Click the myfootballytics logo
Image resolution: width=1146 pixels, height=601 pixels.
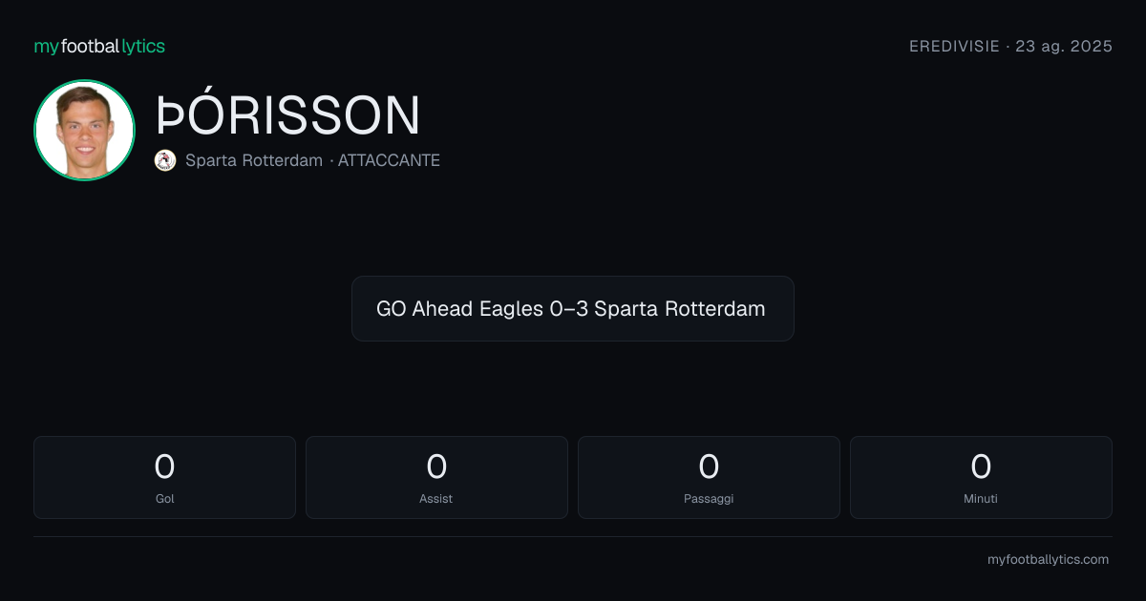tap(99, 46)
